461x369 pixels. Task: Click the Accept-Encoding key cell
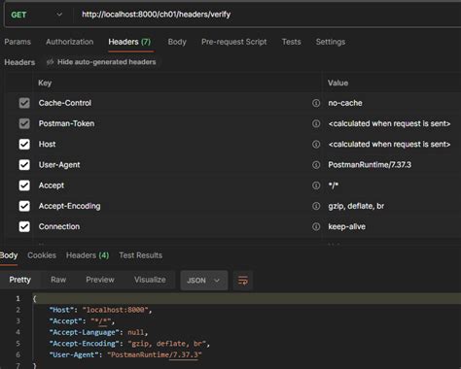point(178,206)
